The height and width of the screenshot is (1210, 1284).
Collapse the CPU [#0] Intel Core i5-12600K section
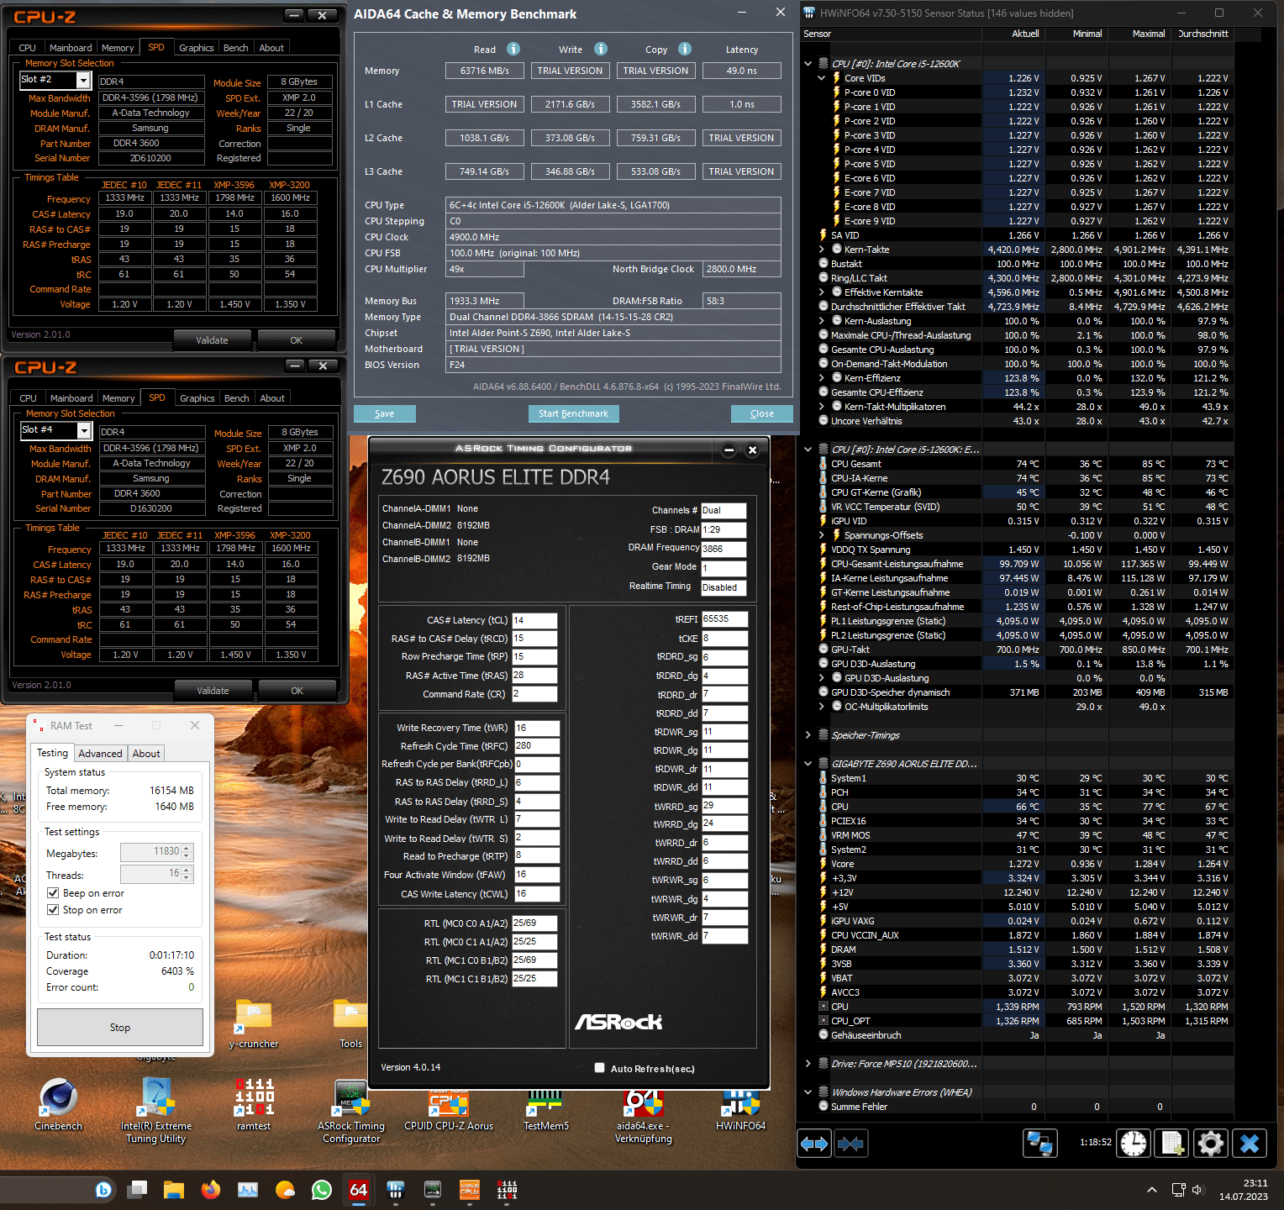[x=808, y=64]
